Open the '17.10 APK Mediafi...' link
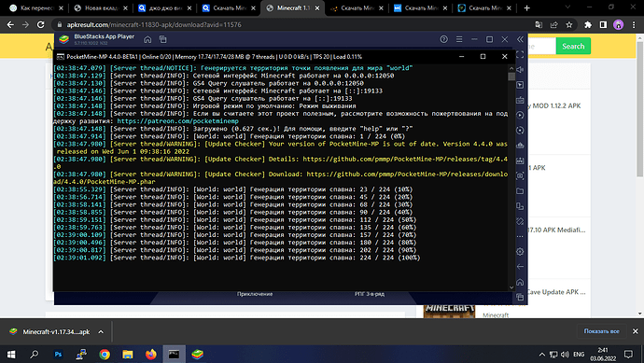This screenshot has width=644, height=363. [557, 230]
